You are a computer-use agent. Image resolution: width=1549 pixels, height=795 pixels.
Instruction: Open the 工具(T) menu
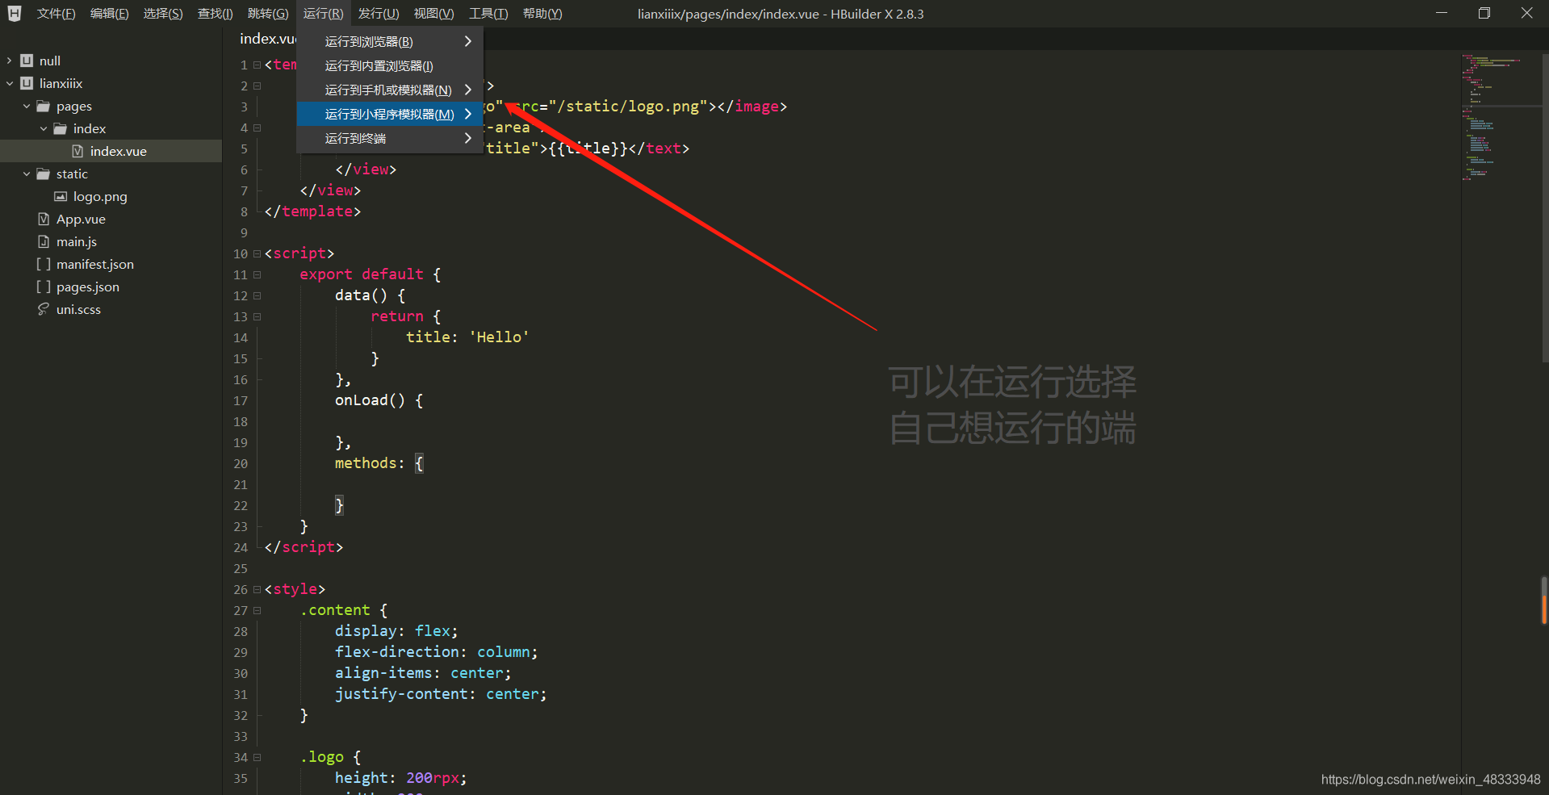(x=488, y=14)
